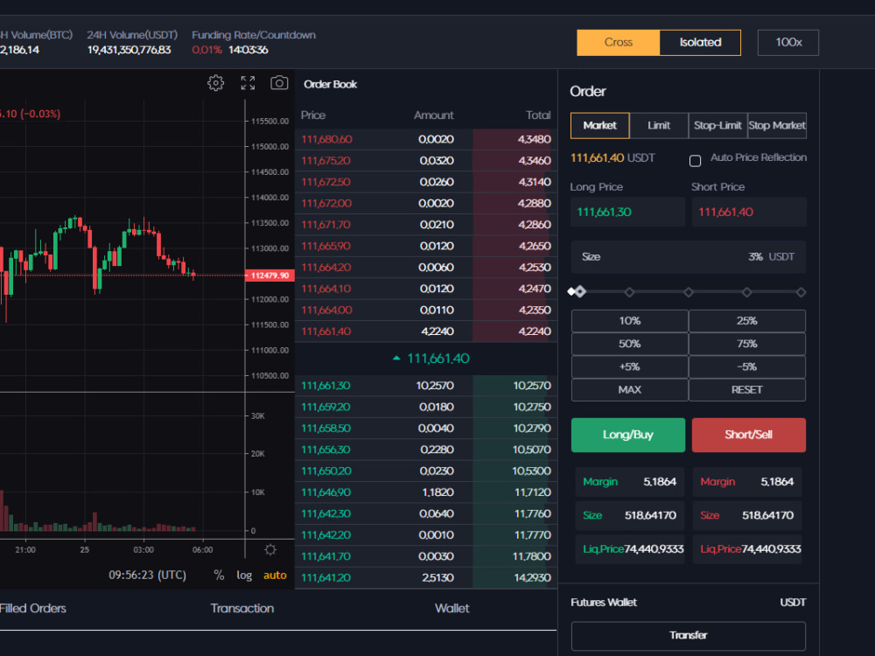
Task: Set size to 50%
Action: 629,344
